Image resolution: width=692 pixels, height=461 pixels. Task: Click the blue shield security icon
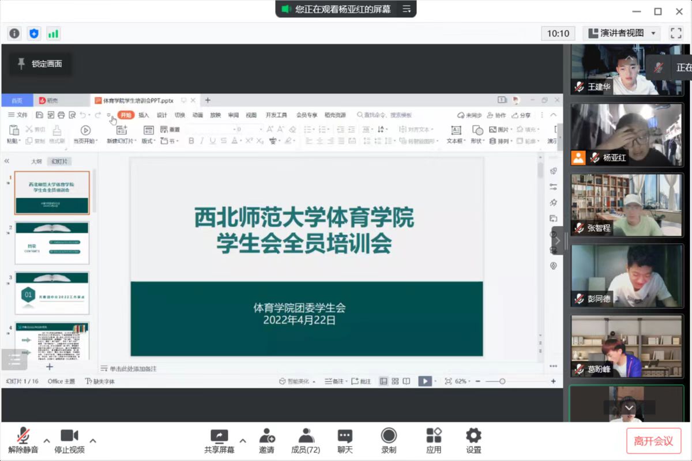(34, 33)
